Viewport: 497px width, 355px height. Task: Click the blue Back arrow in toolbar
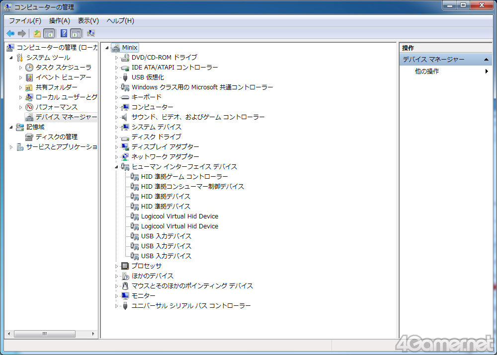[10, 34]
